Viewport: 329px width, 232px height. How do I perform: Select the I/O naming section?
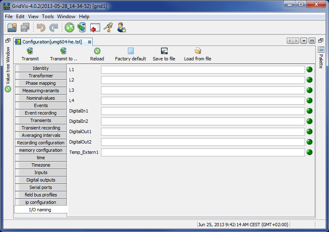[40, 210]
